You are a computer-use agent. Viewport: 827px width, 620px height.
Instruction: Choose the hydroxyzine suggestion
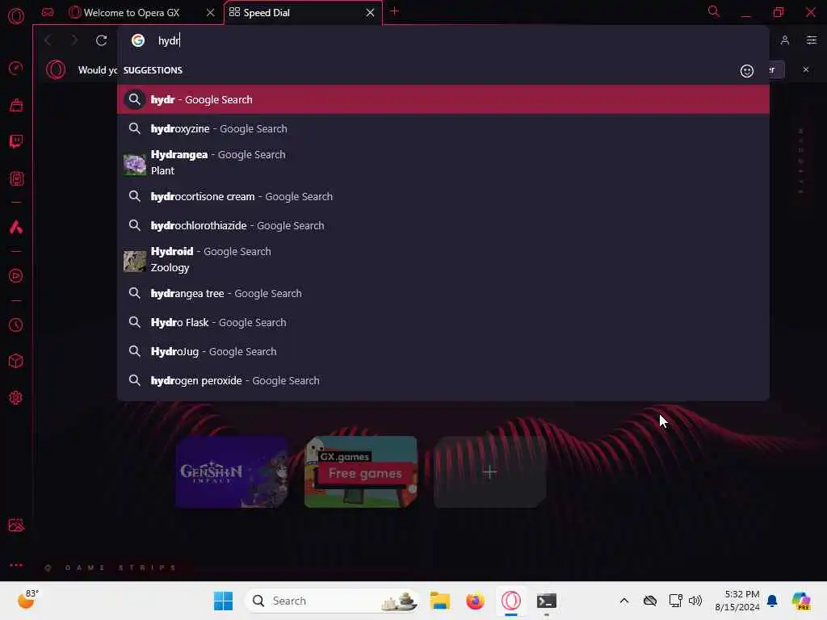[443, 128]
